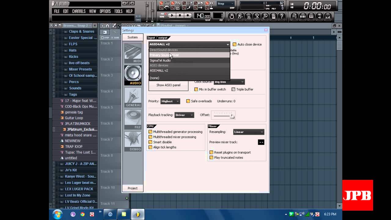Screen dimensions: 391x220
Task: Toggle Reset plugins on transport checkbox
Action: (211, 152)
